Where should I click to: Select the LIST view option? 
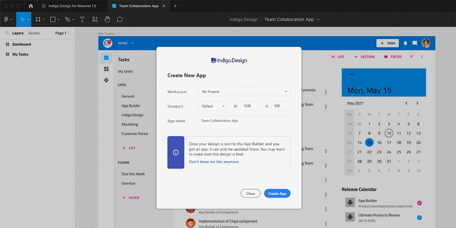(x=338, y=57)
